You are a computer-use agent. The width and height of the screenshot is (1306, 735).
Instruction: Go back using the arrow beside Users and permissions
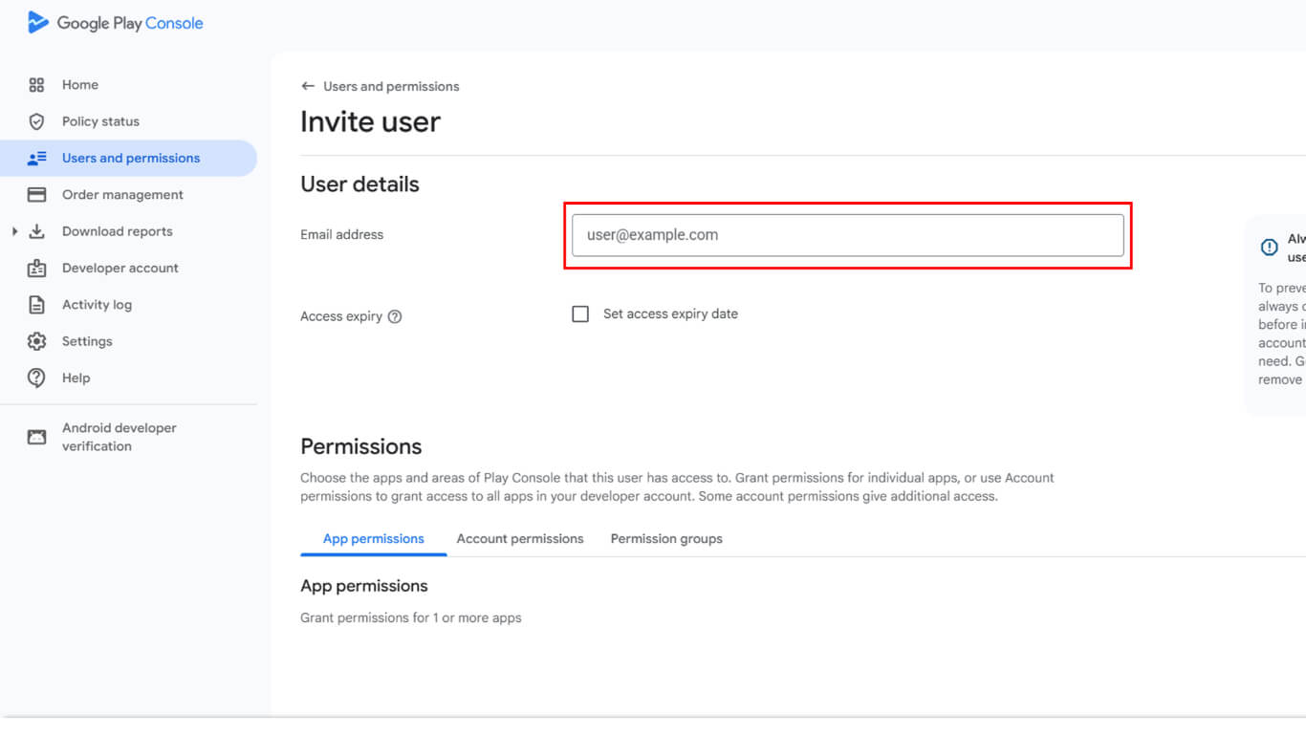308,86
